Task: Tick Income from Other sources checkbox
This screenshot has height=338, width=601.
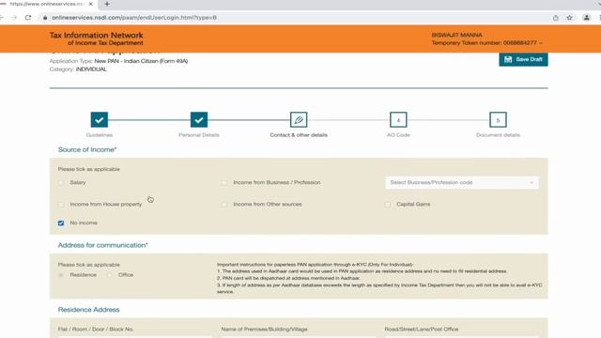Action: pyautogui.click(x=224, y=205)
